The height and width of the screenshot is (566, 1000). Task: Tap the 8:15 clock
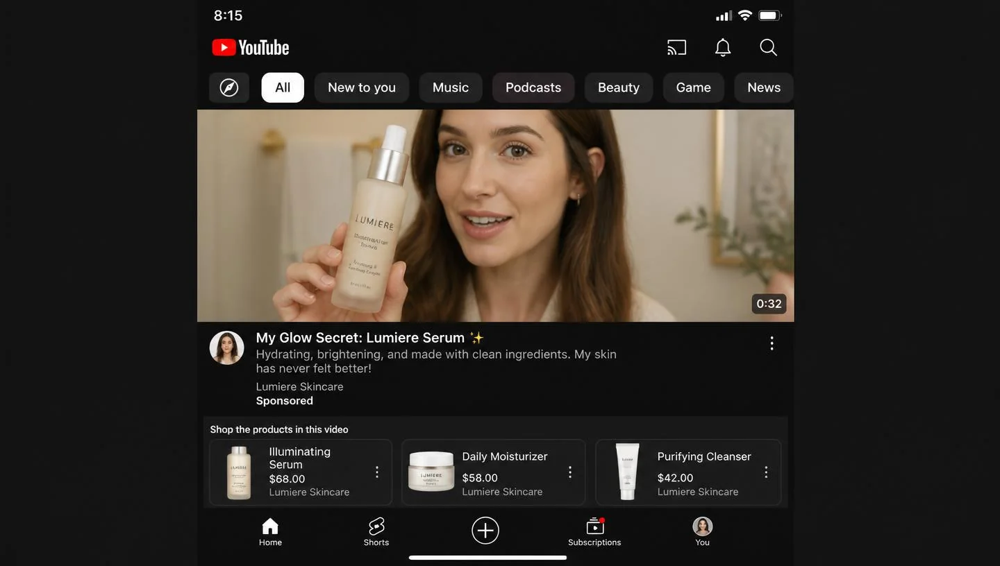click(x=228, y=15)
